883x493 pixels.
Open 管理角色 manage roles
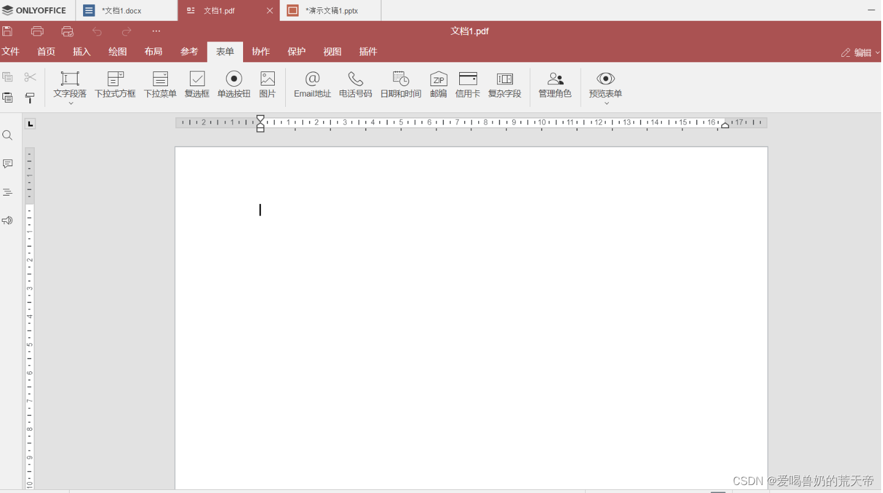click(555, 84)
